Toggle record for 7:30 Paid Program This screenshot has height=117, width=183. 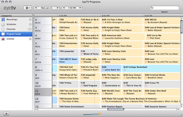pyautogui.click(x=82, y=86)
